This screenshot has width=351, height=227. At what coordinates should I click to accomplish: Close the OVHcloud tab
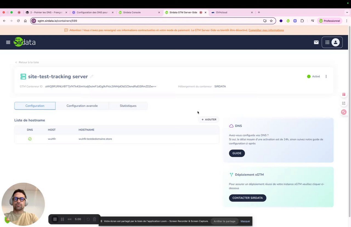252,12
